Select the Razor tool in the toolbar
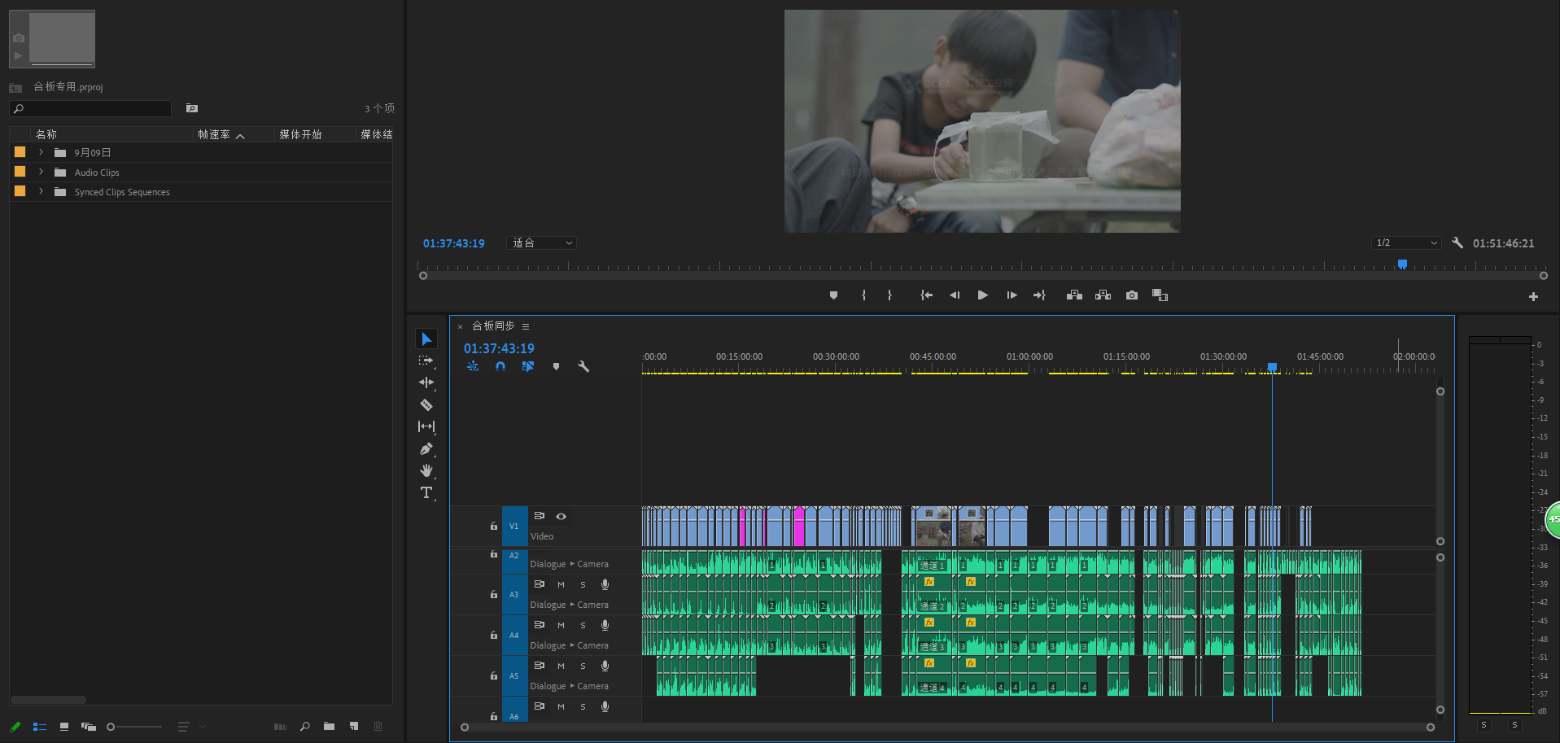1560x743 pixels. tap(426, 404)
